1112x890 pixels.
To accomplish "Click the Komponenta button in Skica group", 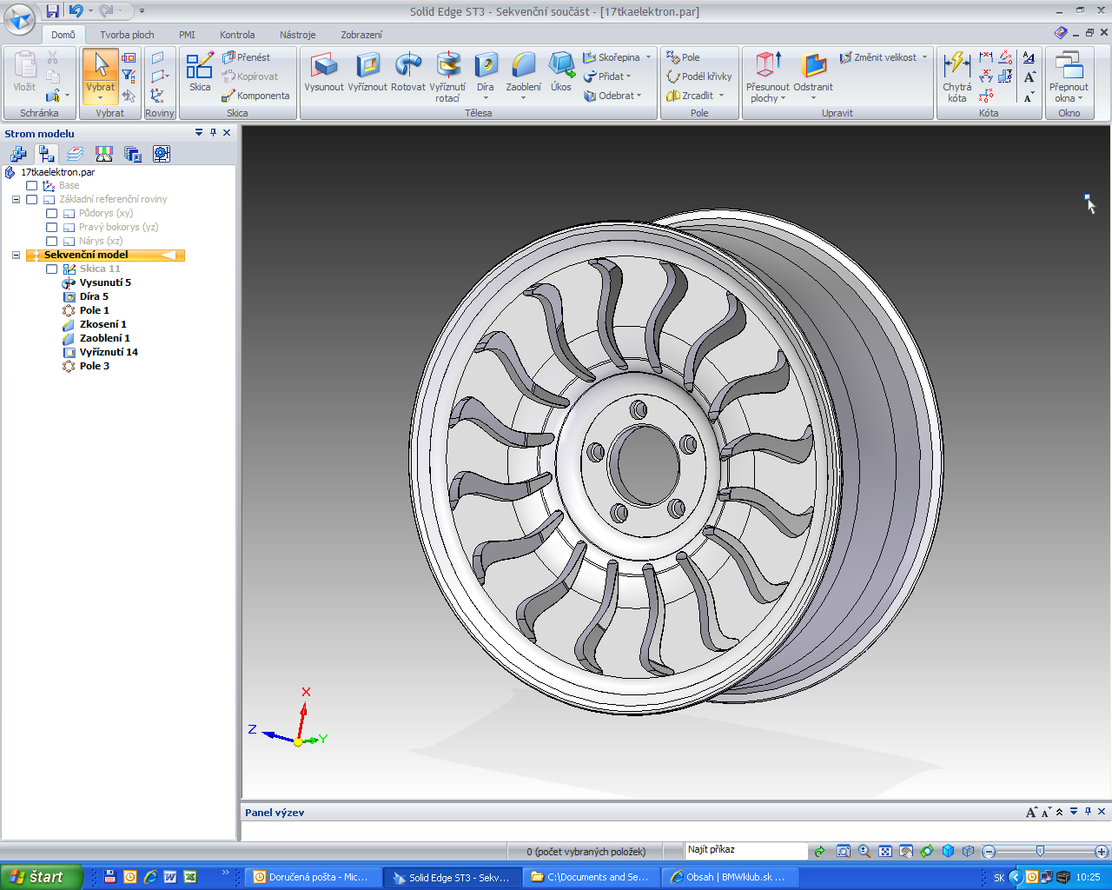I will (x=256, y=96).
